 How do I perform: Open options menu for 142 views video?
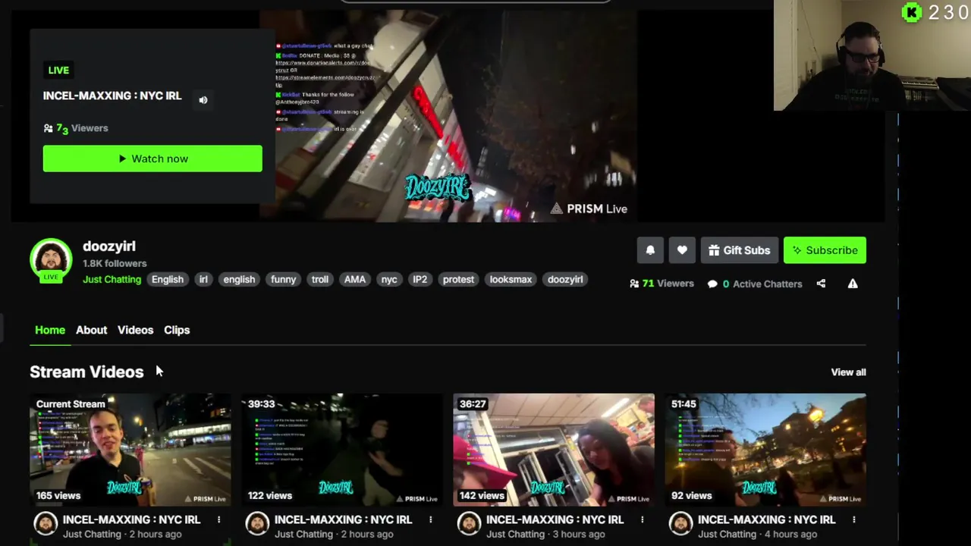(642, 519)
